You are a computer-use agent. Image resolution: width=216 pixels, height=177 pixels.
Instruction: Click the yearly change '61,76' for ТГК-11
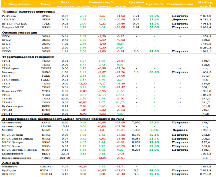tap(120, 102)
